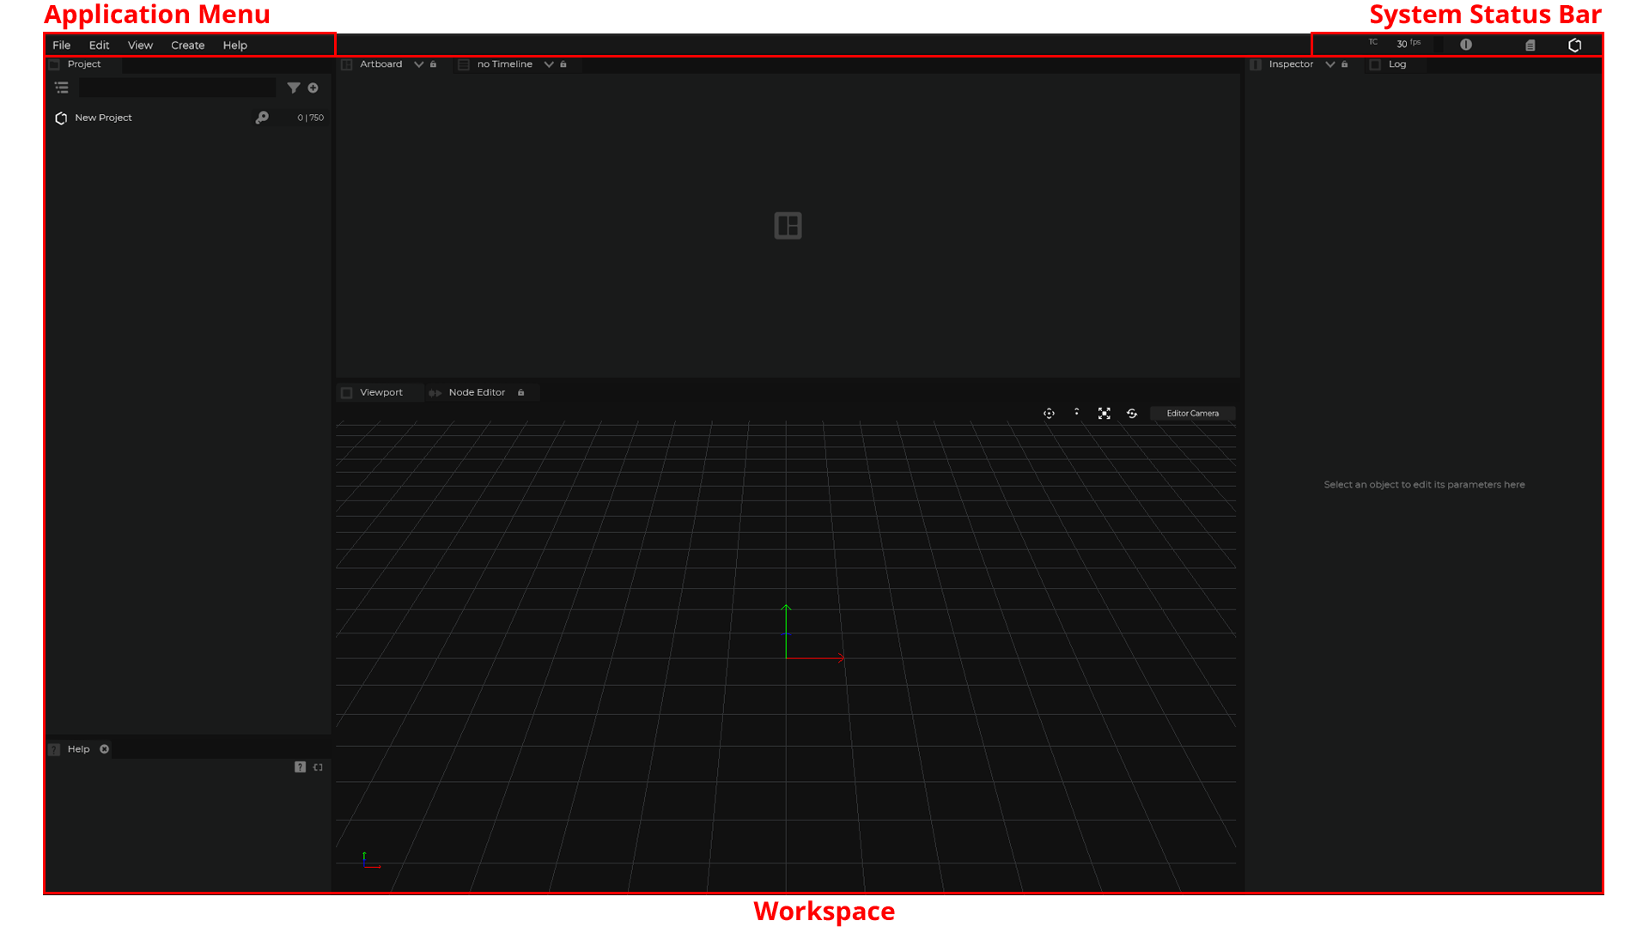Toggle the lock on the Node Editor tab

click(x=521, y=392)
